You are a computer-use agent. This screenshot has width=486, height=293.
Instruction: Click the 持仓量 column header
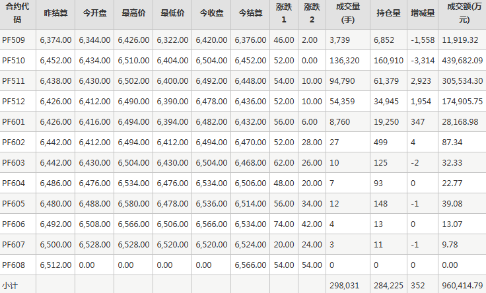pyautogui.click(x=388, y=14)
